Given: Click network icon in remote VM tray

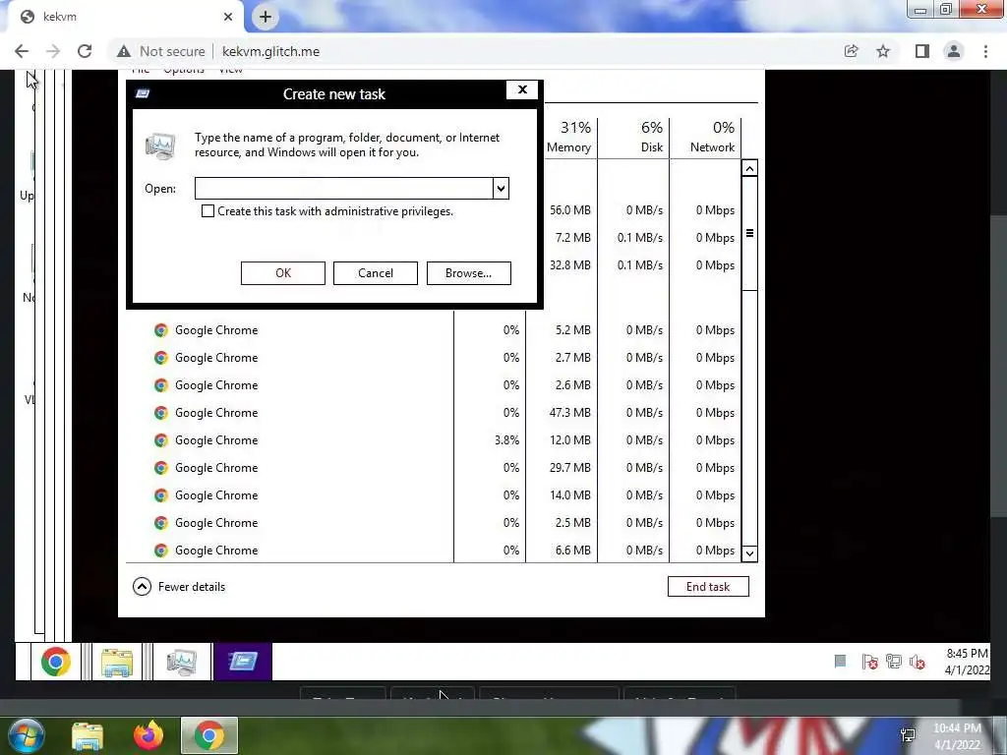Looking at the screenshot, I should tap(893, 662).
